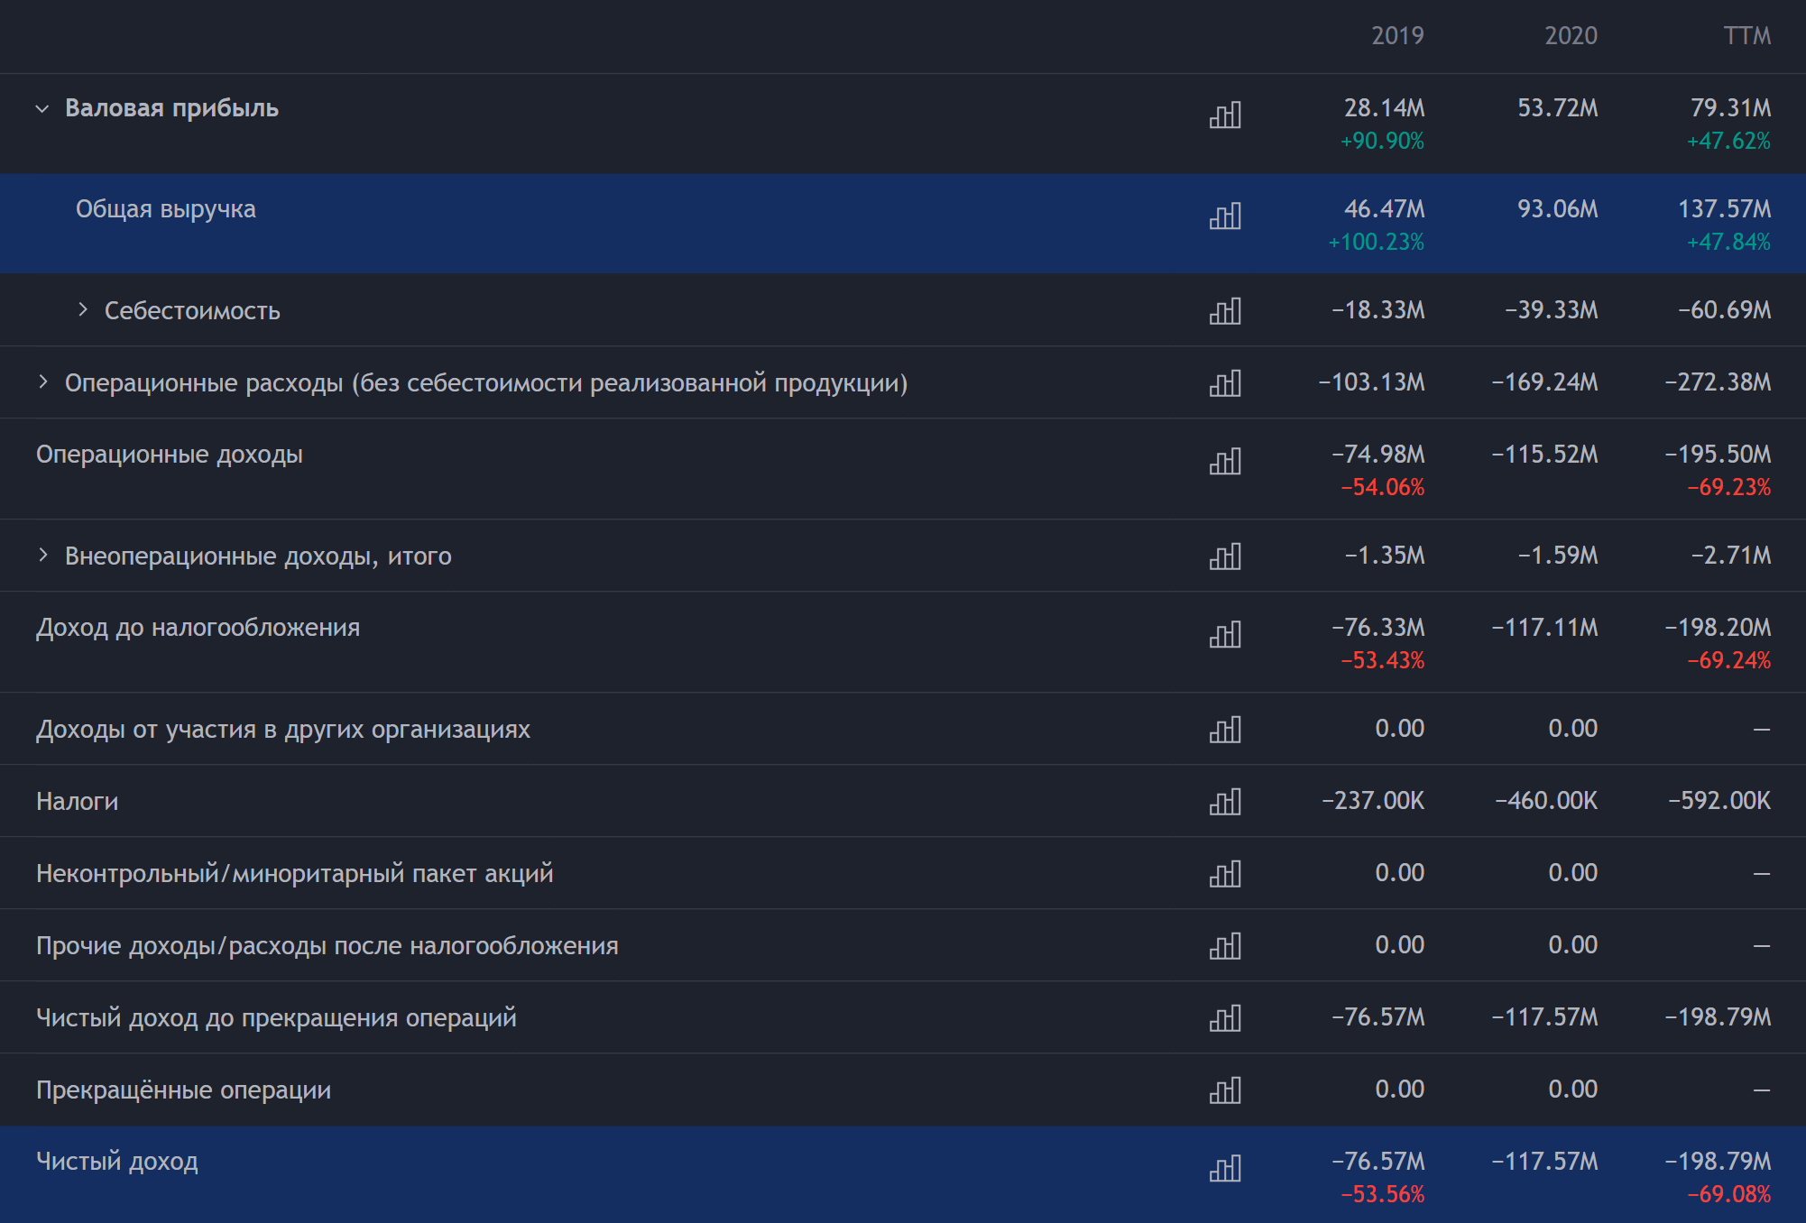This screenshot has height=1223, width=1806.
Task: Click the −195.50M operating income value
Action: [x=1718, y=455]
